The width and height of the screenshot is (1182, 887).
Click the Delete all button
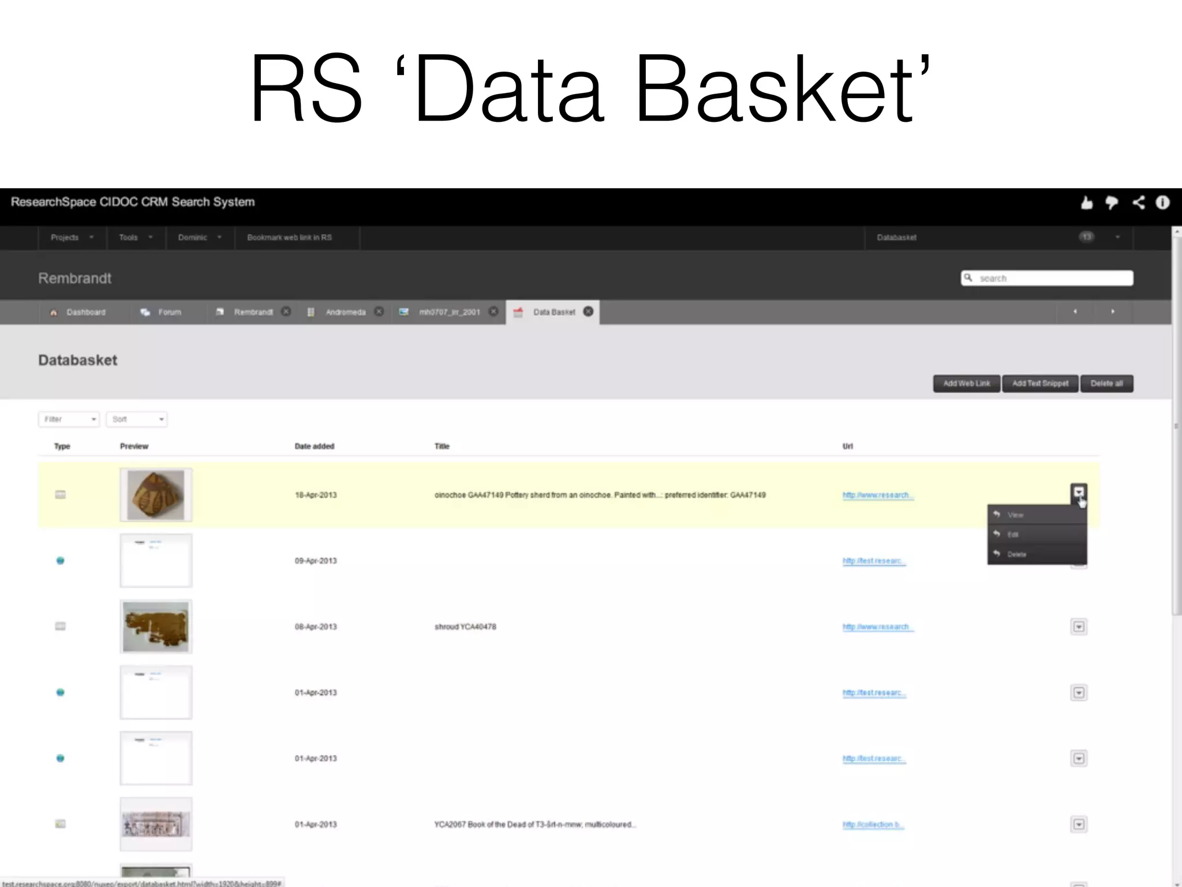[1107, 383]
